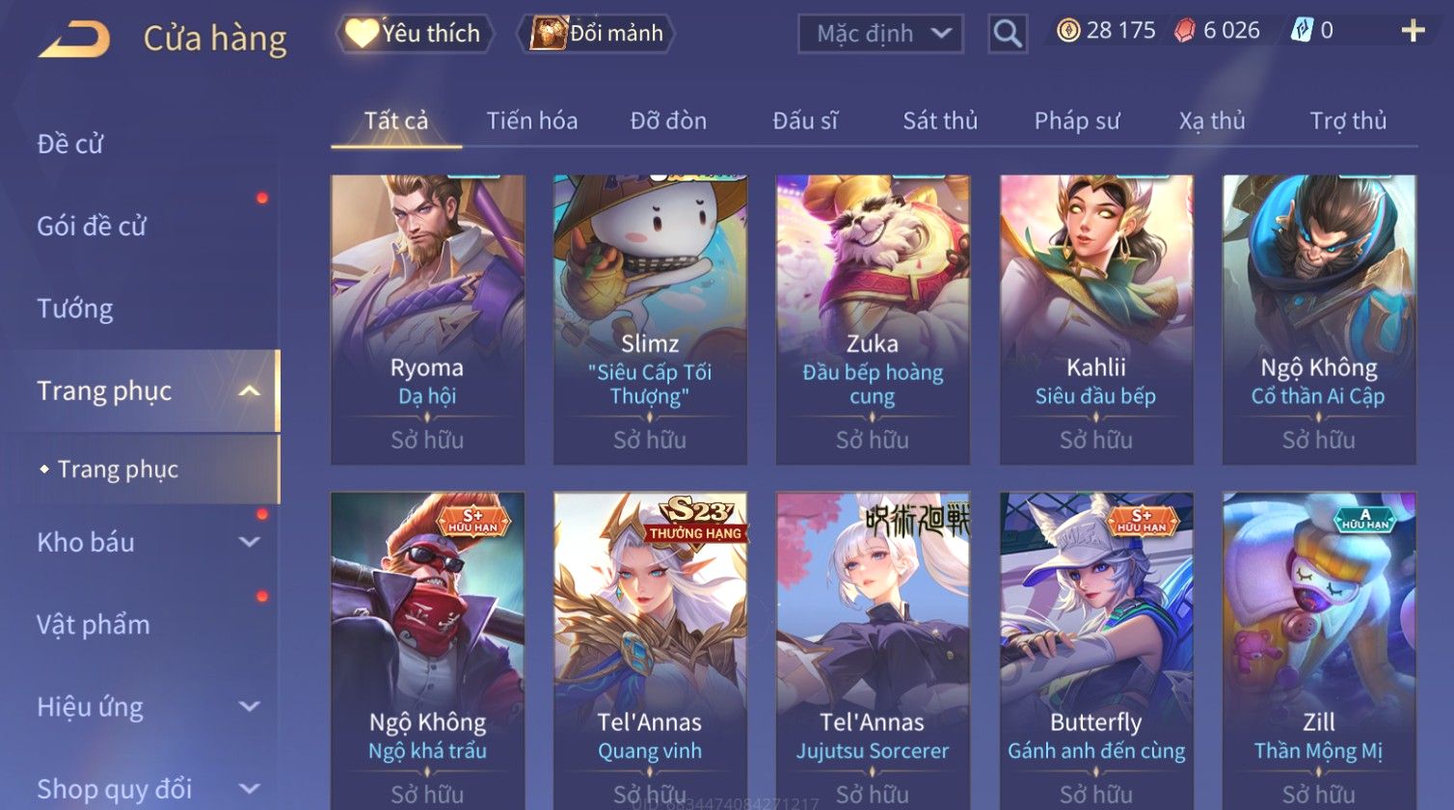Open the Tướng sidebar menu
The image size is (1454, 810).
click(75, 309)
